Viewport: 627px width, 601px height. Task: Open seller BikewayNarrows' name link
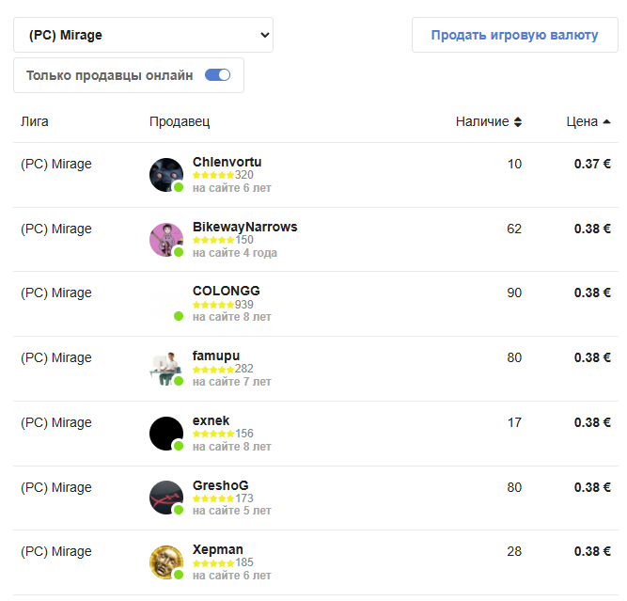(x=244, y=227)
